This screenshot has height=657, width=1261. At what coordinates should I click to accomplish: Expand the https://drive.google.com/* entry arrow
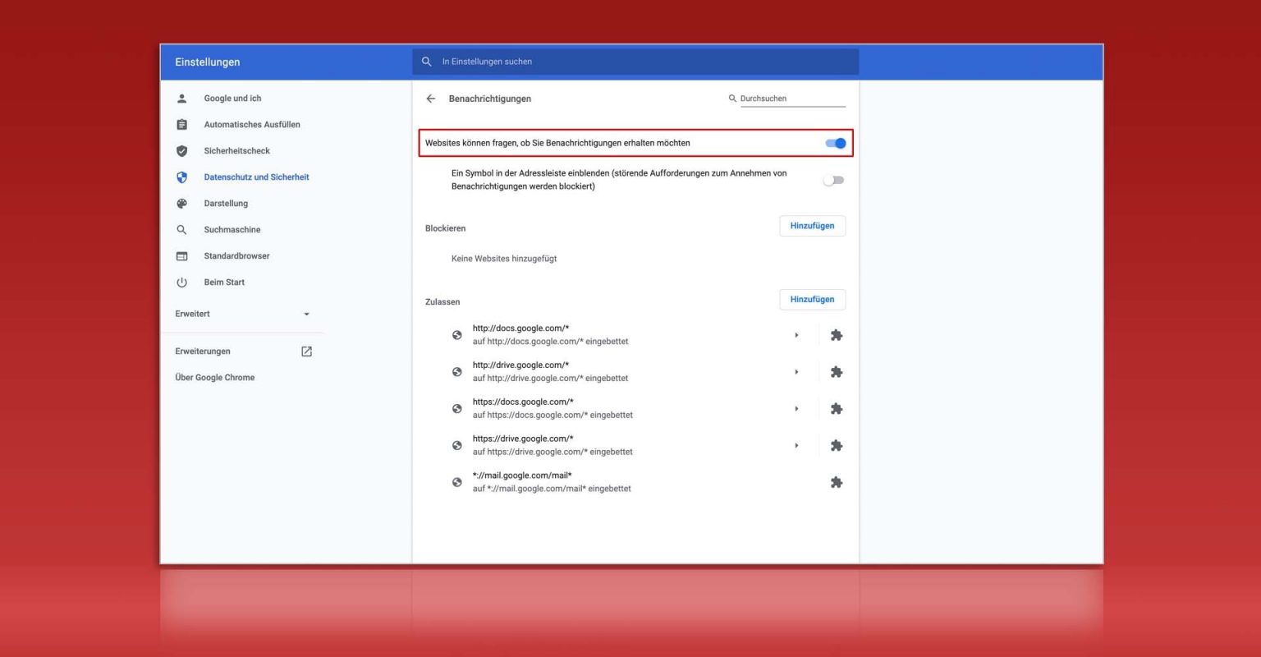[x=796, y=445]
